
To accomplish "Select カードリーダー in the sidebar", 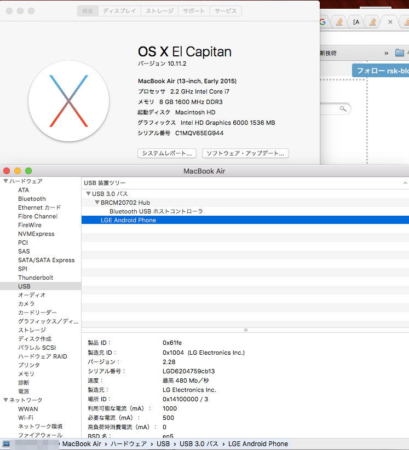I will point(37,313).
